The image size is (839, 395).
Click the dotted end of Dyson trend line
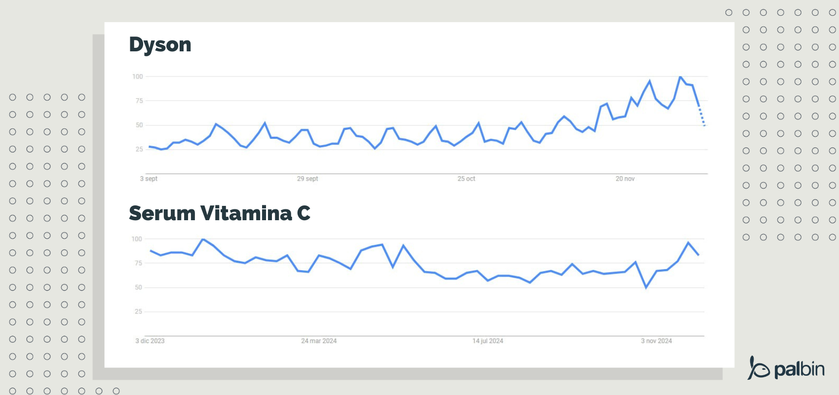pyautogui.click(x=702, y=117)
